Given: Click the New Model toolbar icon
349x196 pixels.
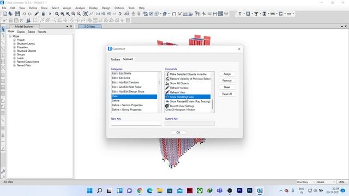Looking at the screenshot, I should (5, 14).
